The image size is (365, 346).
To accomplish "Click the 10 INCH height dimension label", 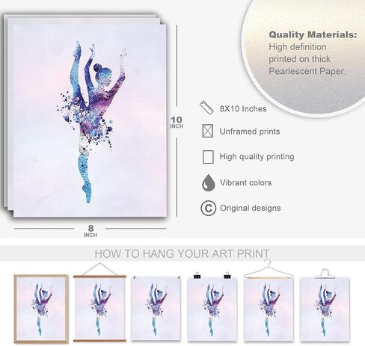I will click(x=177, y=122).
